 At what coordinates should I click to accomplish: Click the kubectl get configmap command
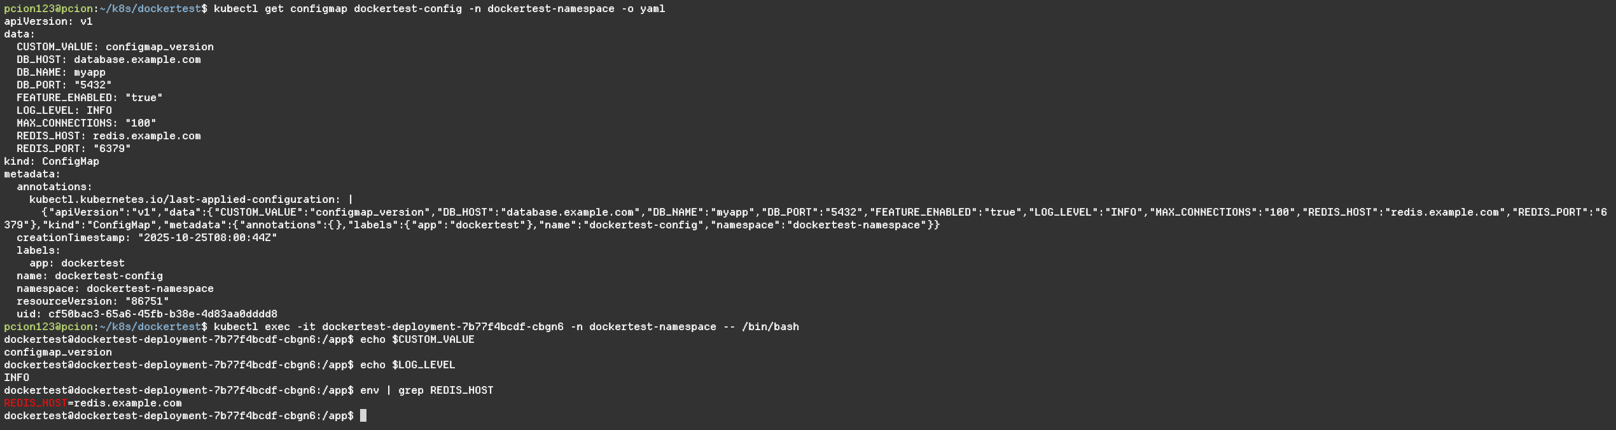tap(439, 9)
